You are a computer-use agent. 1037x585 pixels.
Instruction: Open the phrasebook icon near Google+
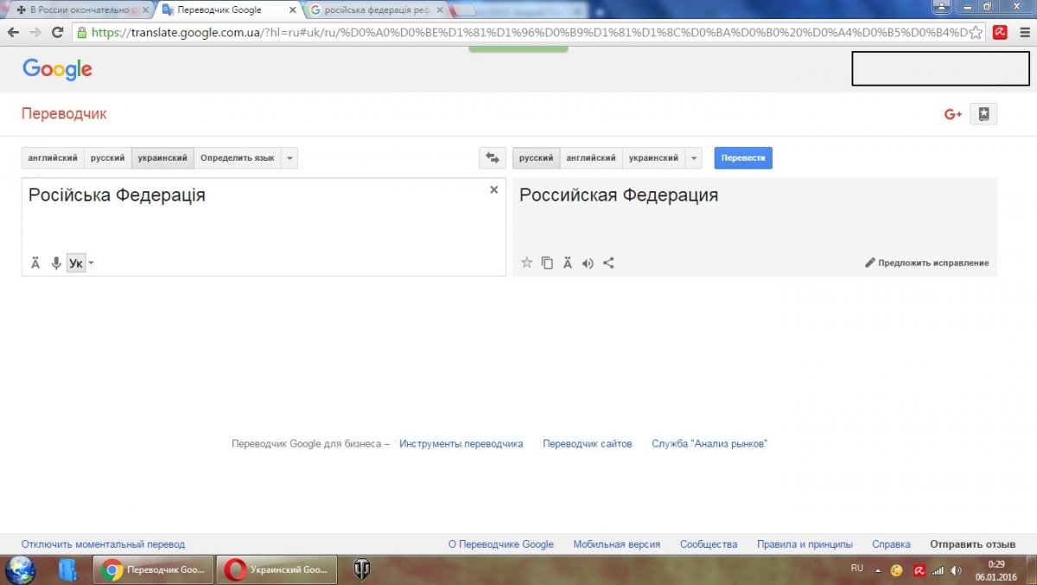[x=983, y=114]
